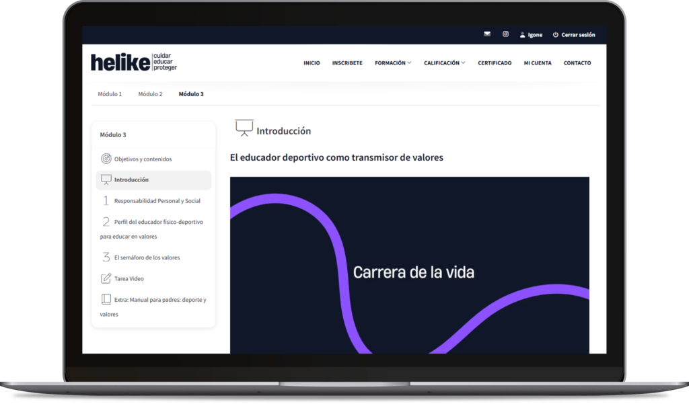Expand the Formación dropdown menu
689x404 pixels.
393,63
